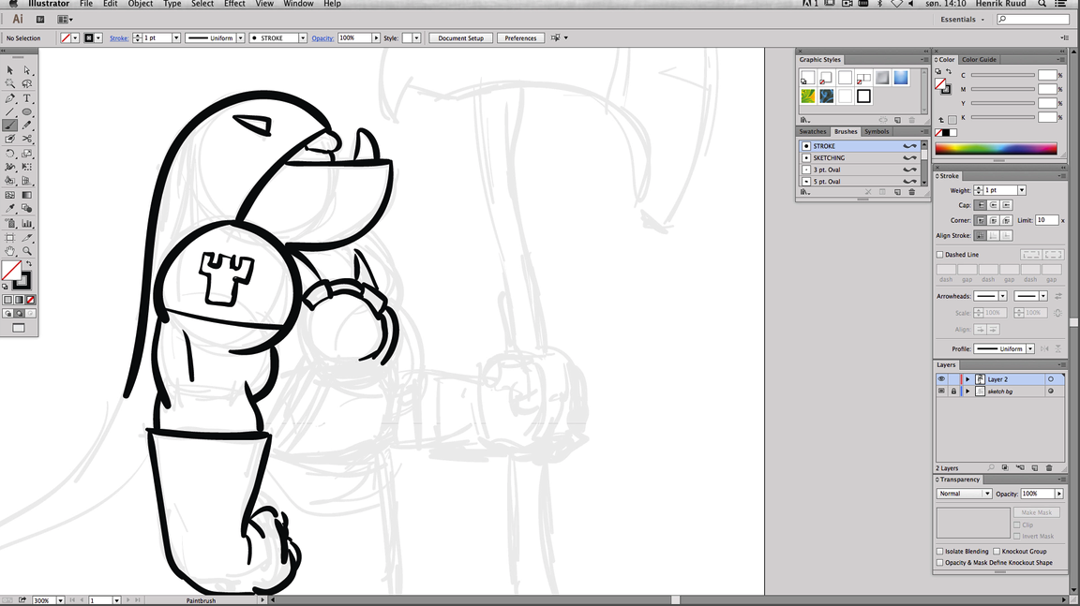The height and width of the screenshot is (606, 1080).
Task: Enable Opacity & Mask Define Knockout Shape
Action: 939,563
